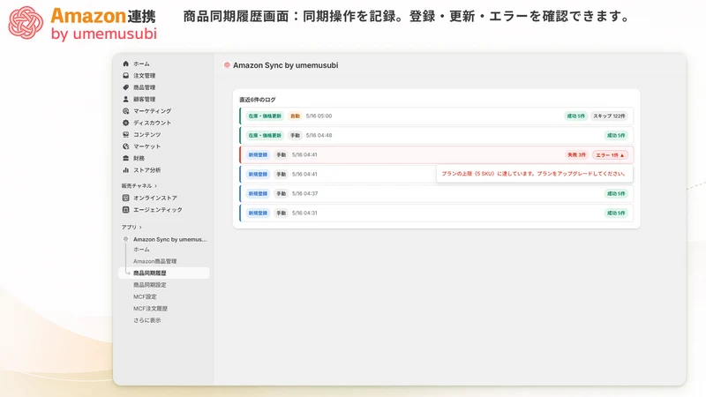Open MCF注文履歴 link
The image size is (706, 397).
[150, 308]
